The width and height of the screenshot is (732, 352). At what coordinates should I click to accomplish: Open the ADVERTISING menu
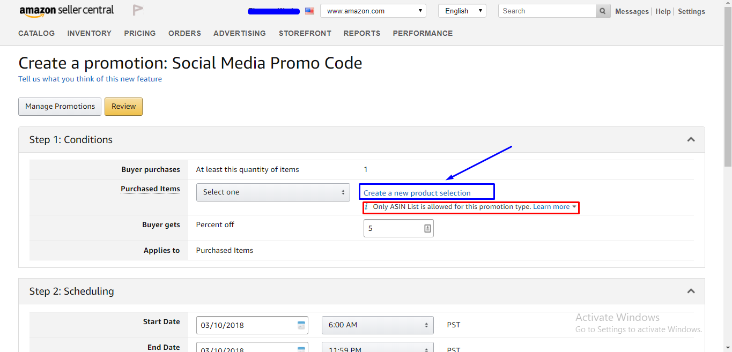point(240,33)
